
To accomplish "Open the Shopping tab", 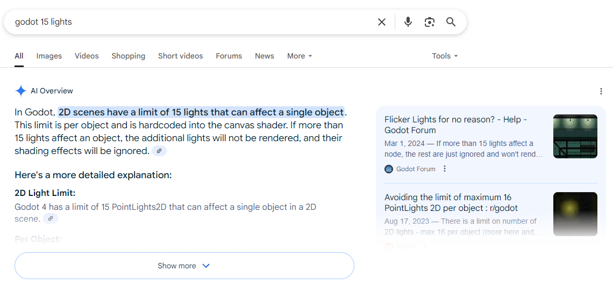I will point(128,56).
